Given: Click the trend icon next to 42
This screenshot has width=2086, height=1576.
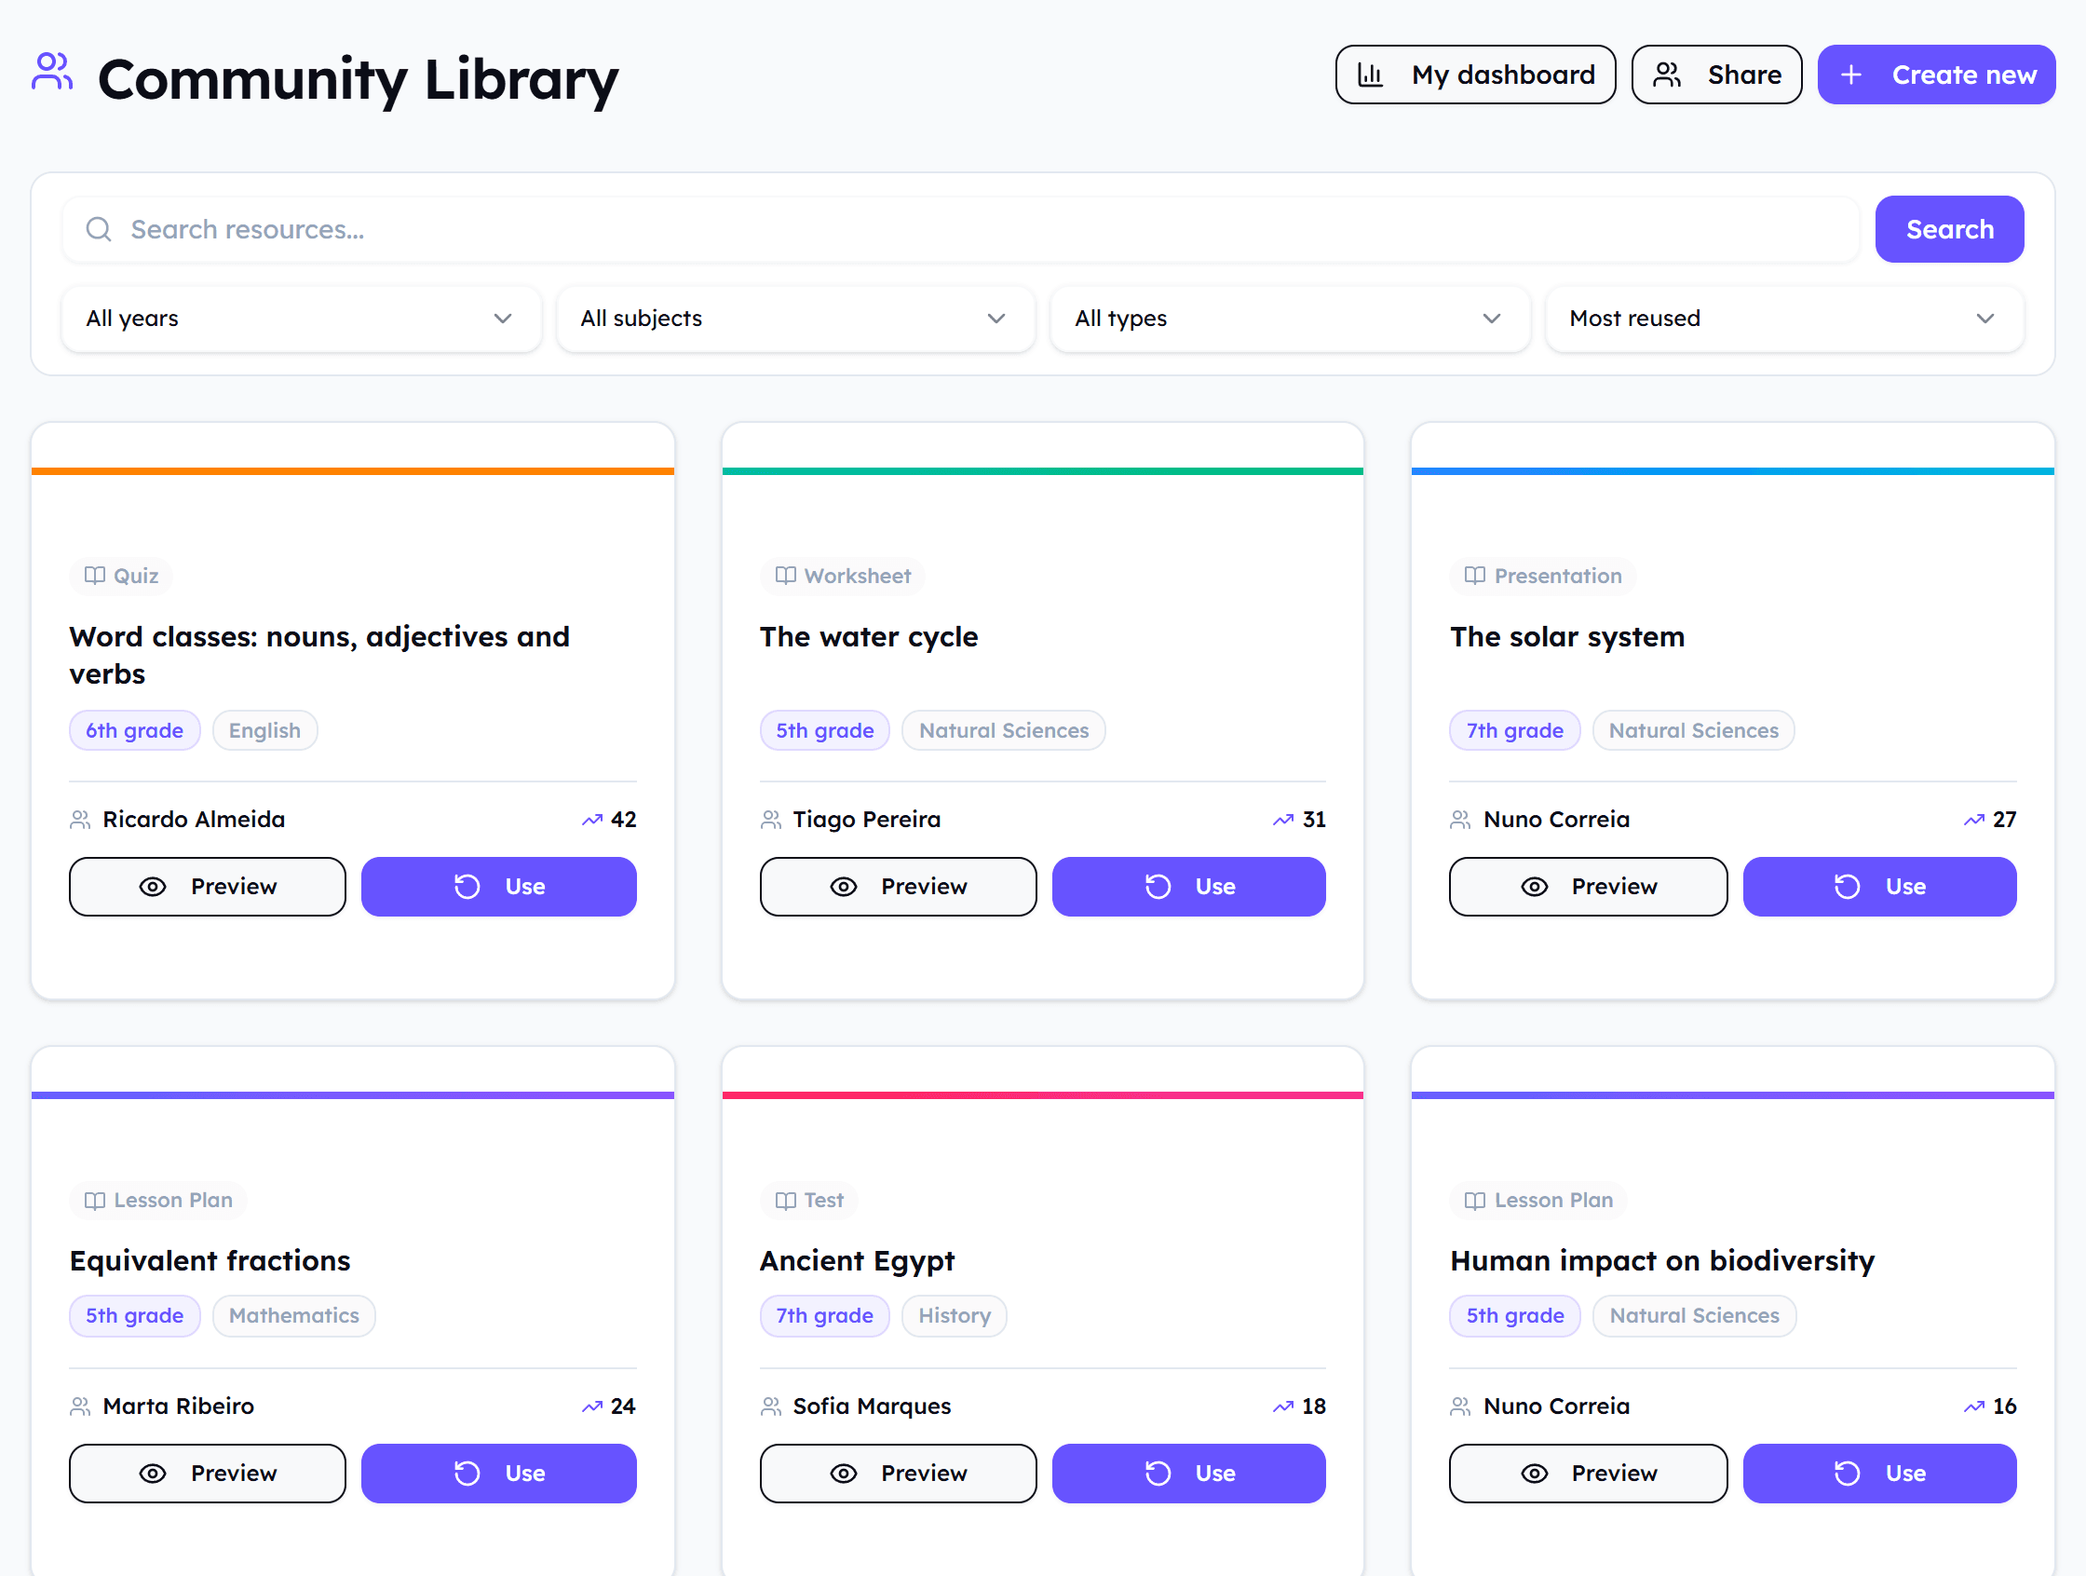Looking at the screenshot, I should click(x=592, y=820).
